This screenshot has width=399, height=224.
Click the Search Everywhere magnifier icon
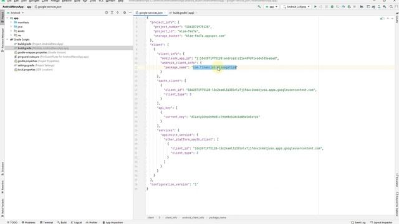pyautogui.click(x=391, y=7)
